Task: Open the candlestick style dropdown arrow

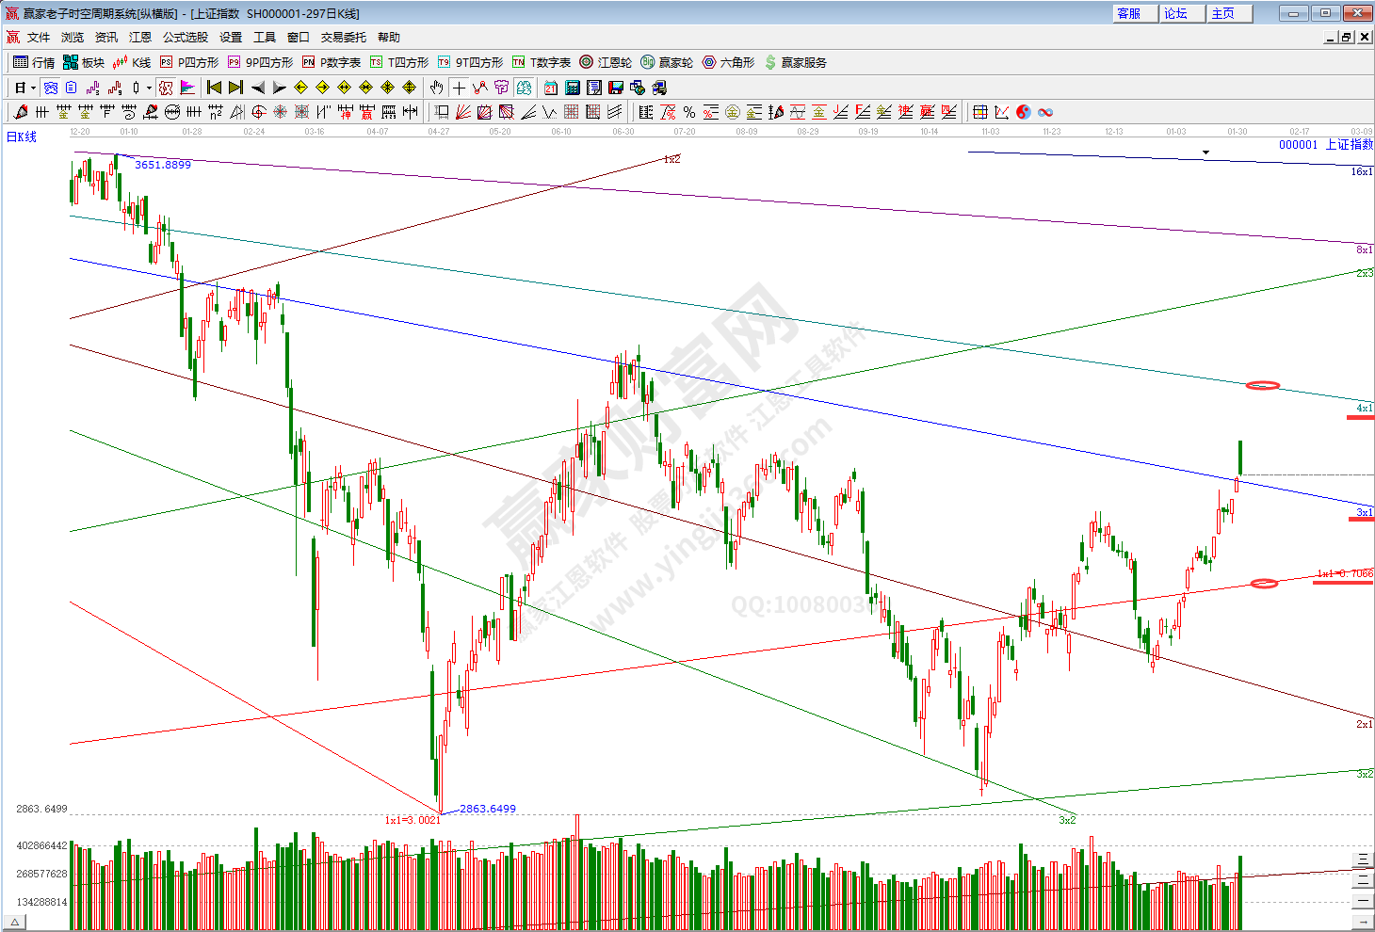Action: 149,88
